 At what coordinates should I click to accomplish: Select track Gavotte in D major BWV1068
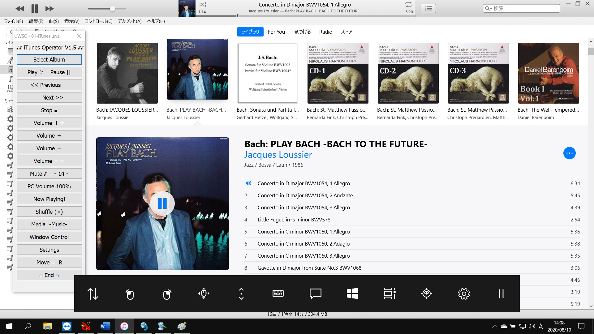tap(412, 268)
